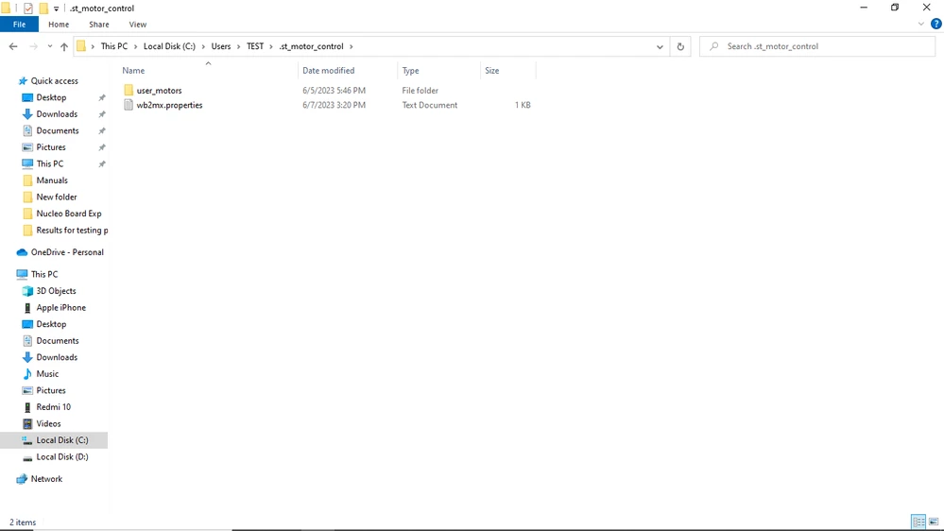Open the Customize Quick Access Toolbar dropdown
This screenshot has height=531, width=944.
(56, 9)
